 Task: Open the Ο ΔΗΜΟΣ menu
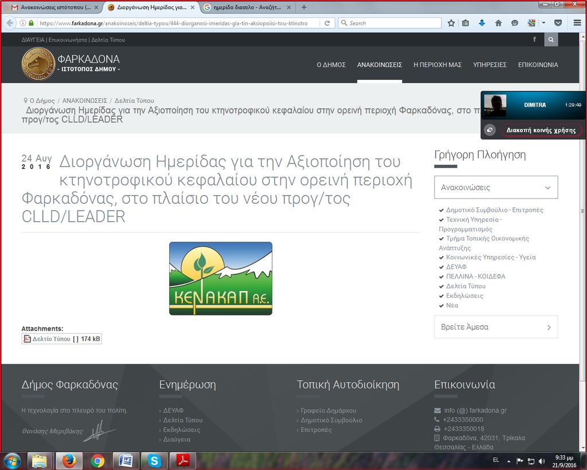pyautogui.click(x=331, y=65)
